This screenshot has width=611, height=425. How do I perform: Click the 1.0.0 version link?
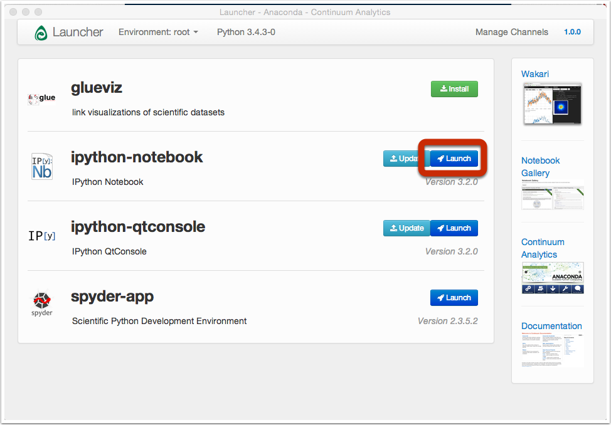tap(572, 32)
